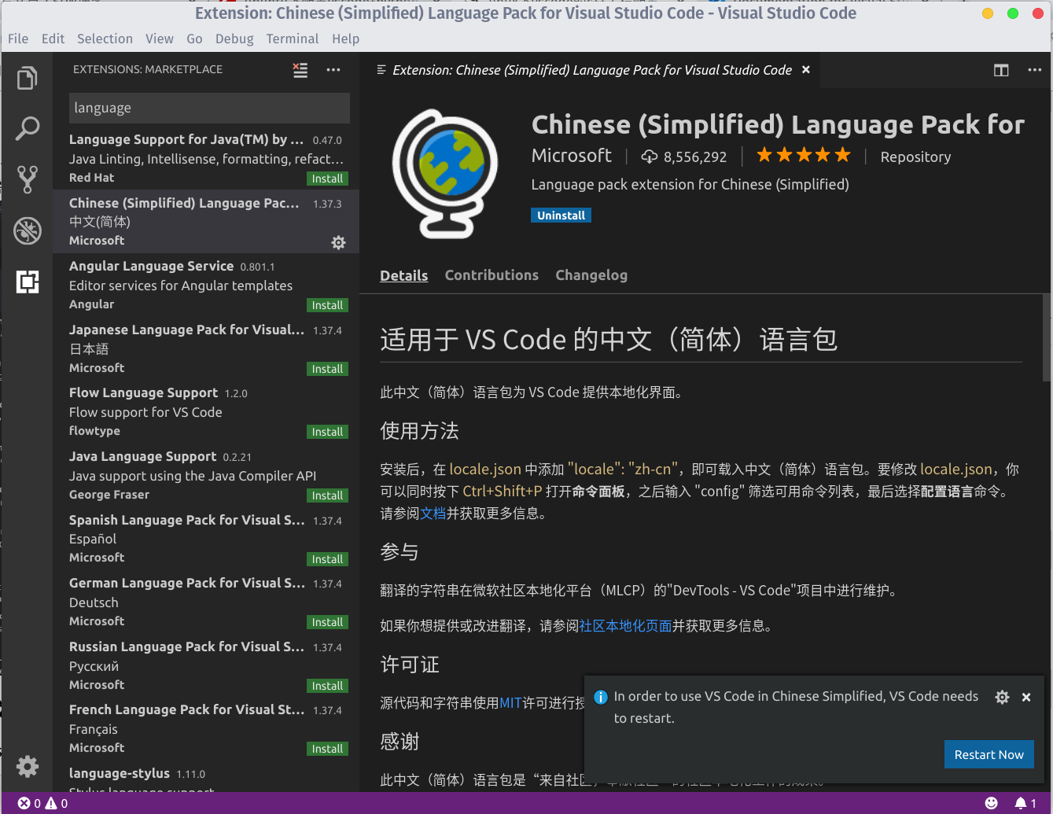Click the feedback smiley in status bar
This screenshot has width=1053, height=814.
pos(992,803)
